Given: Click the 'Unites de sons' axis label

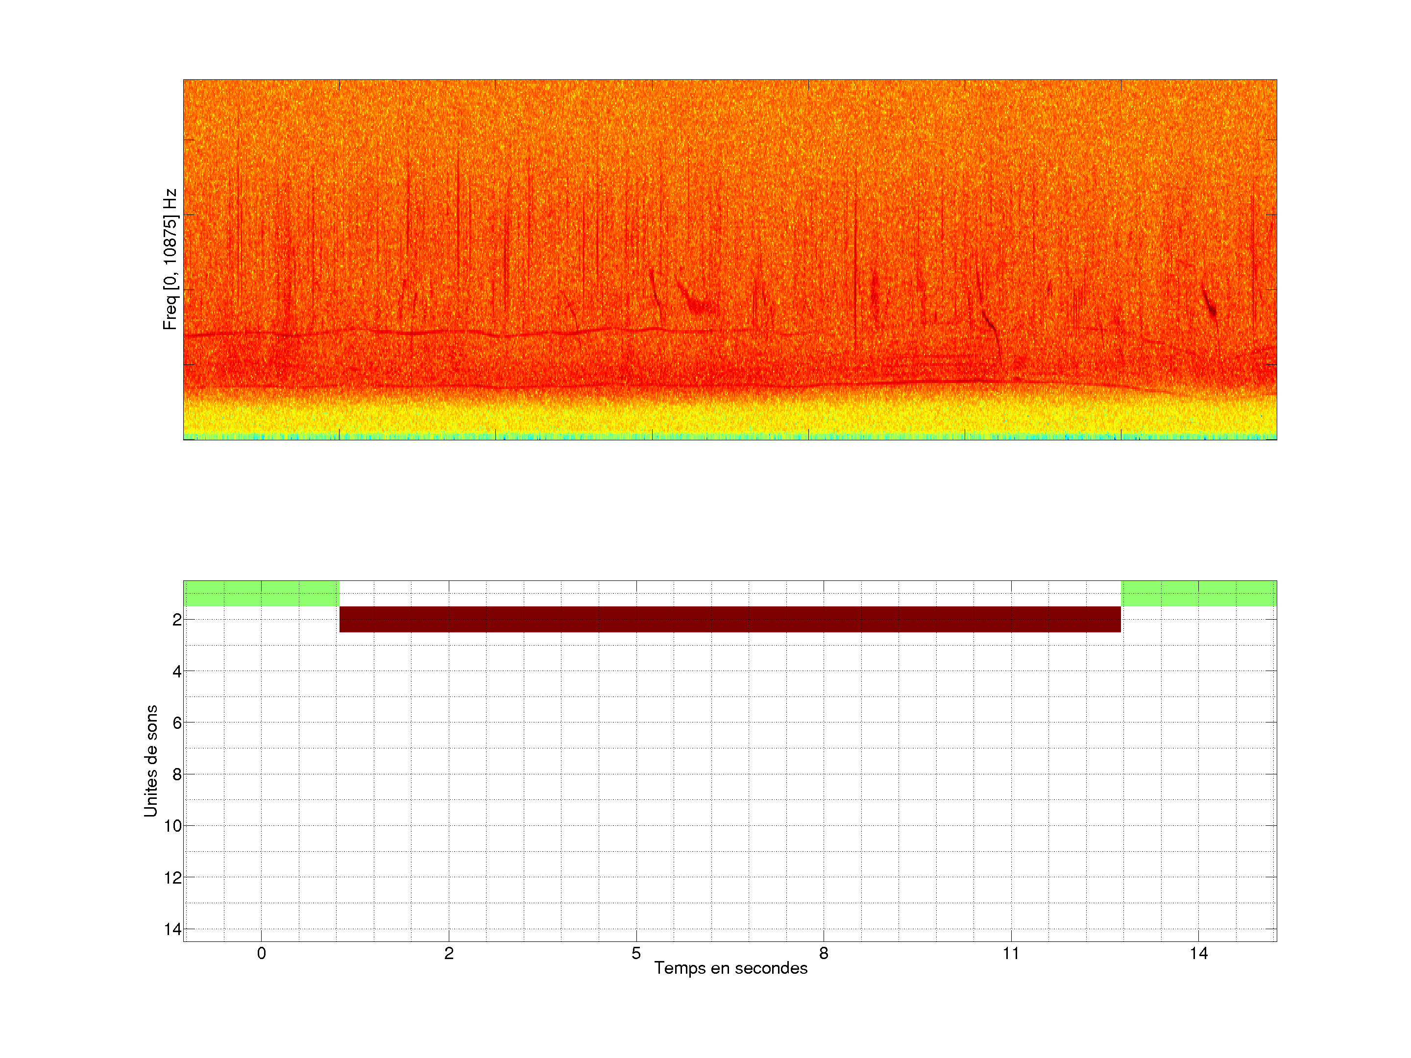Looking at the screenshot, I should [150, 761].
